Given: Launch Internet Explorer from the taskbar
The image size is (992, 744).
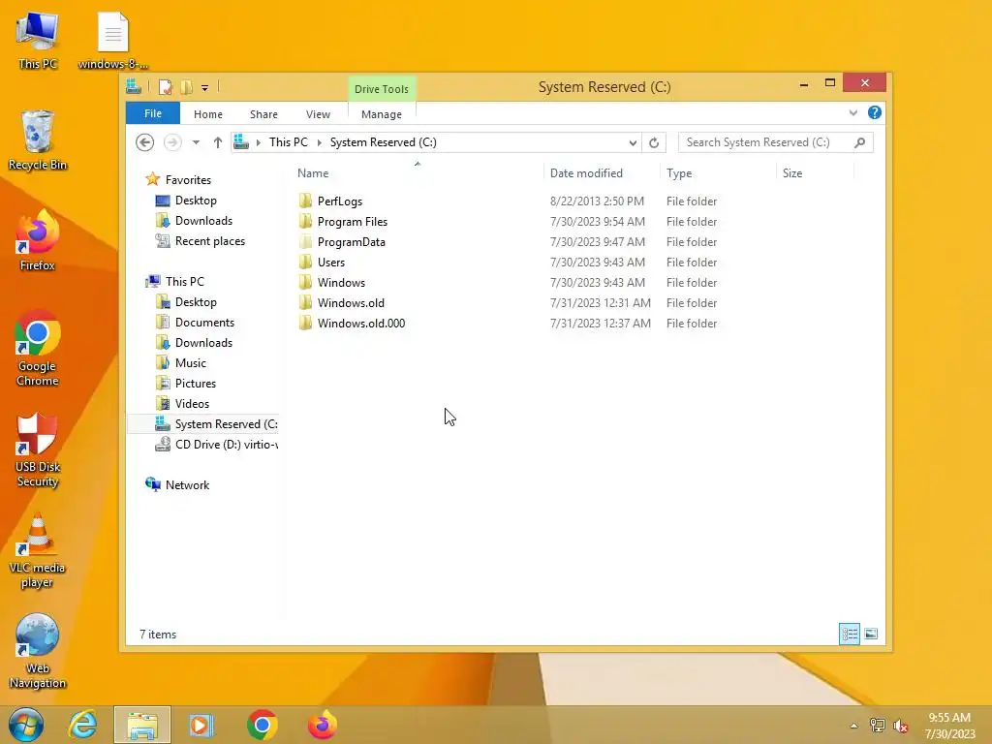Looking at the screenshot, I should 83,725.
